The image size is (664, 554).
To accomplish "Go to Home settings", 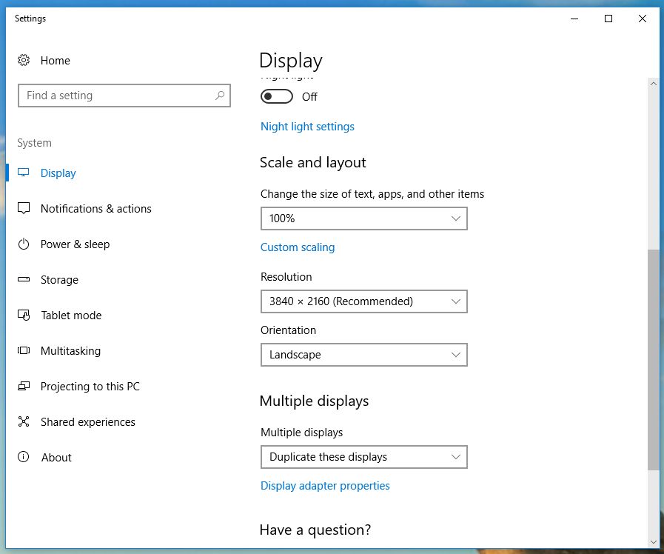I will pos(55,61).
